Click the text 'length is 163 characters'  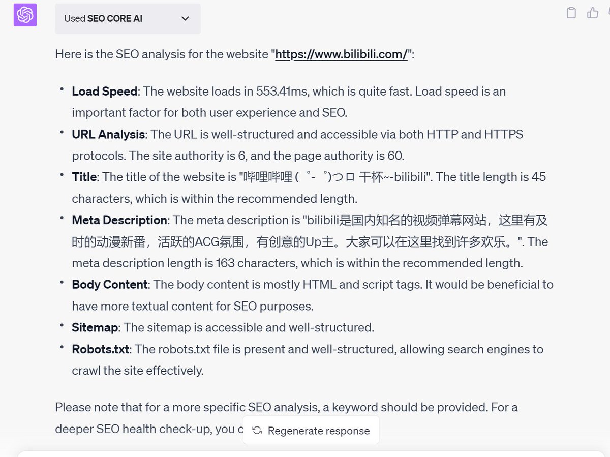pyautogui.click(x=237, y=263)
